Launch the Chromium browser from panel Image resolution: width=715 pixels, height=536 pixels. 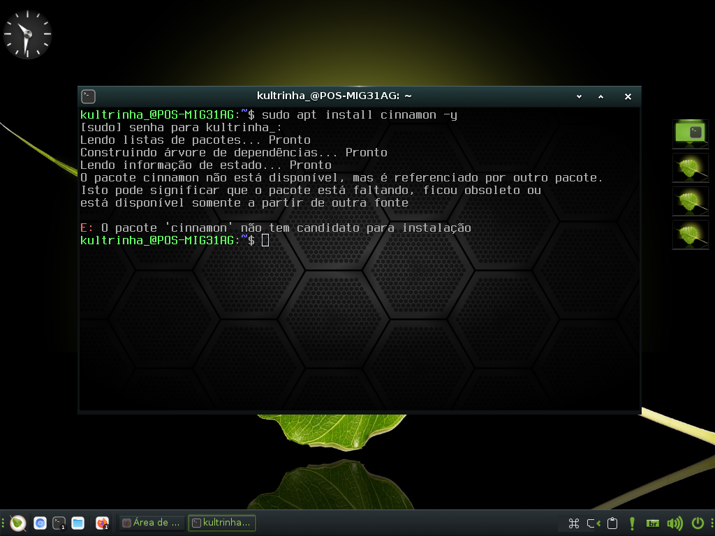(40, 523)
